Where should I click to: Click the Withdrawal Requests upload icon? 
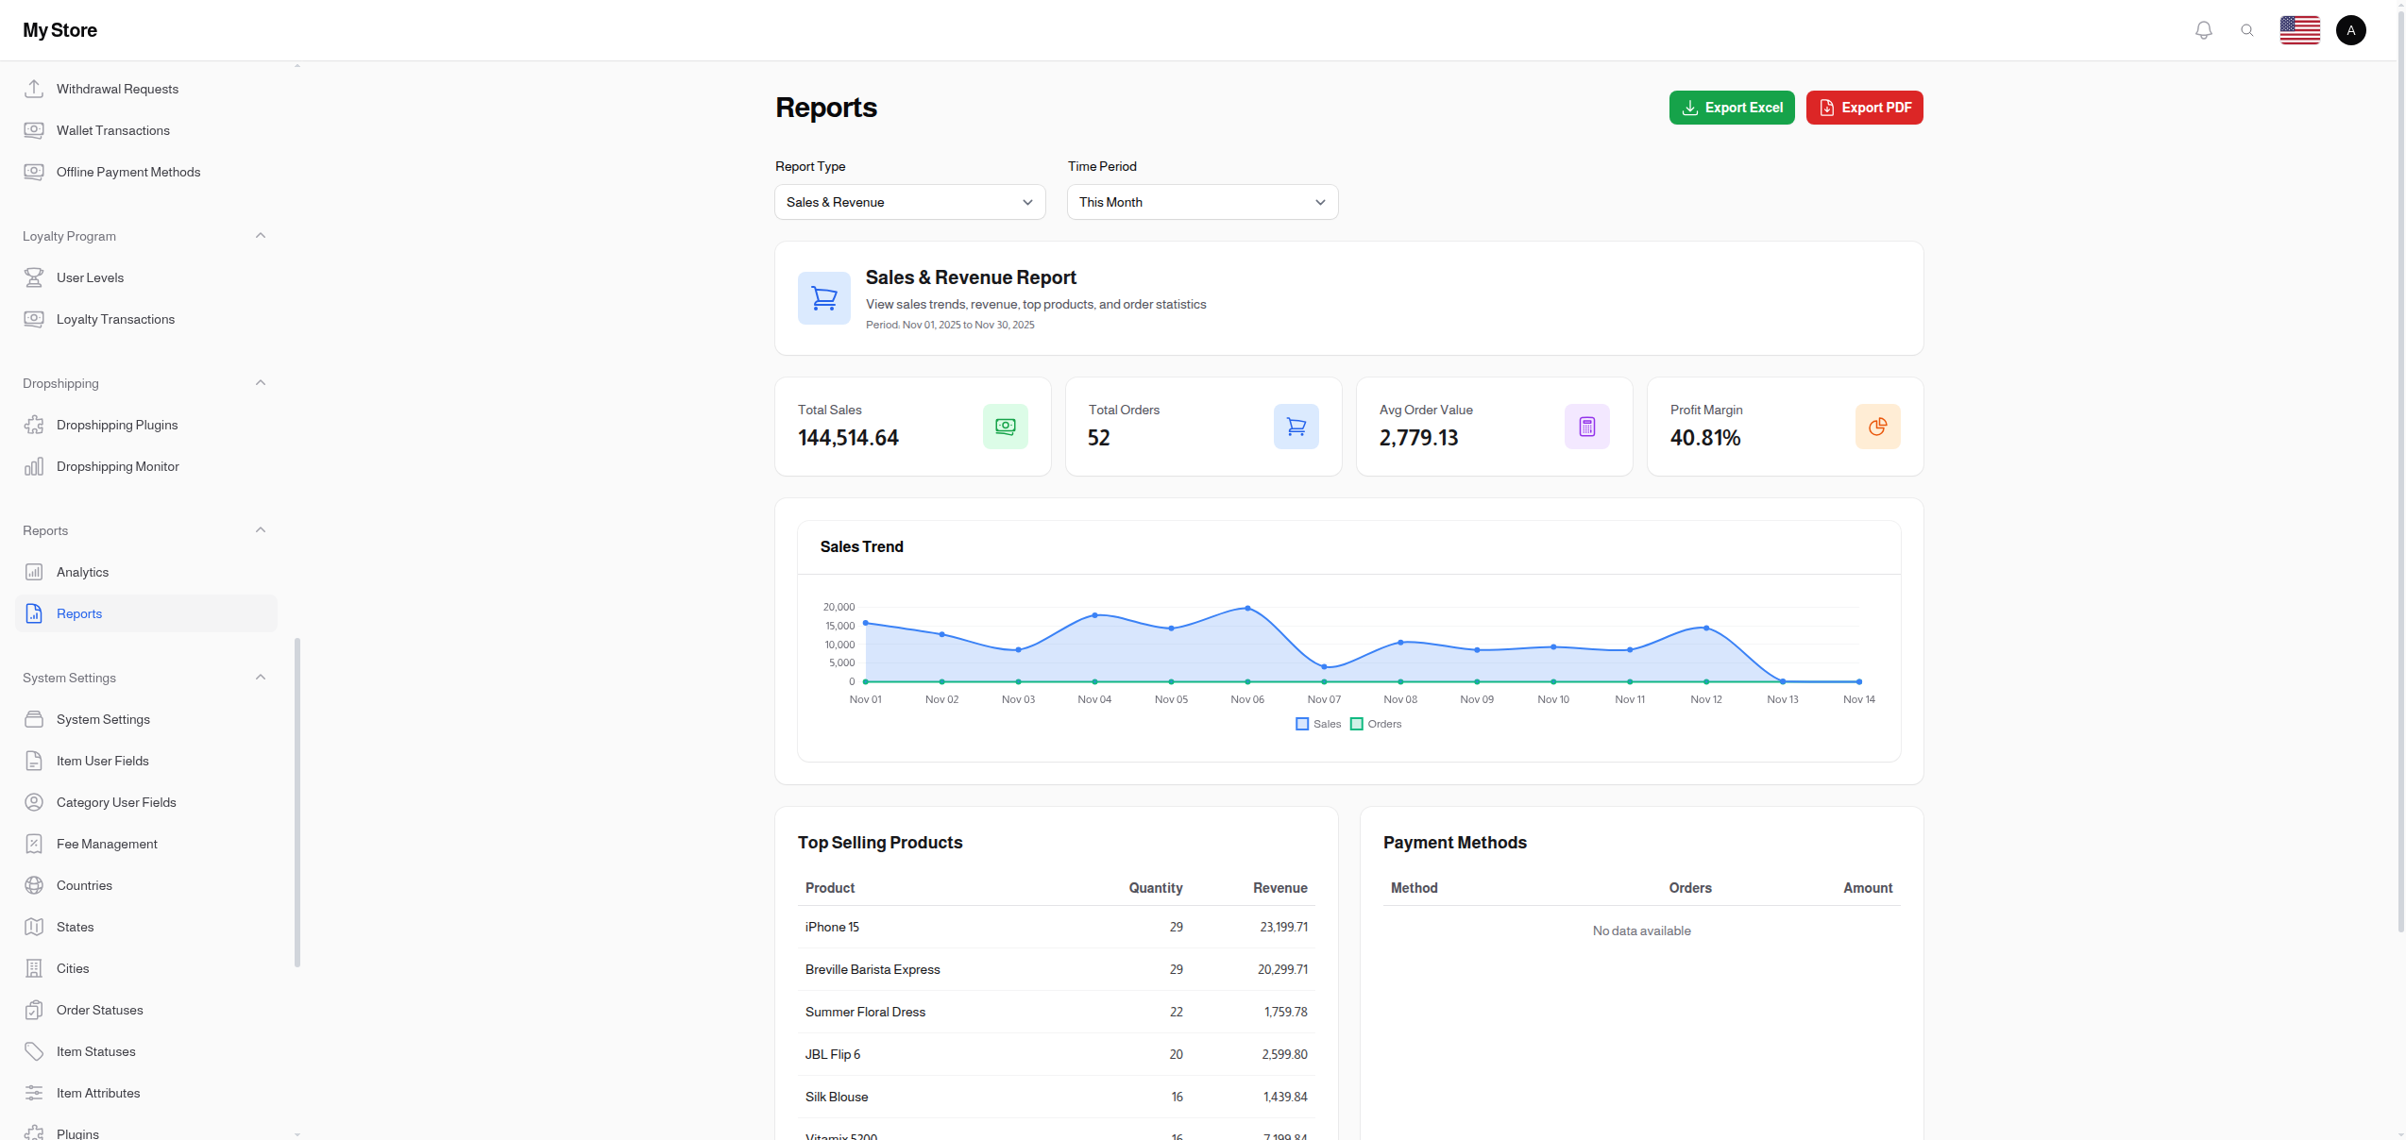34,88
